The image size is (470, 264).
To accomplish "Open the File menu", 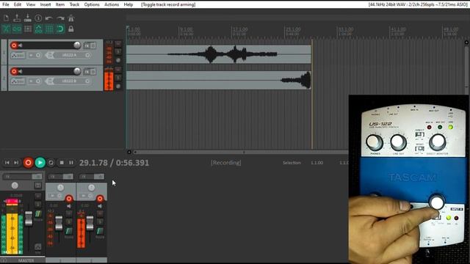I will 6,4.
